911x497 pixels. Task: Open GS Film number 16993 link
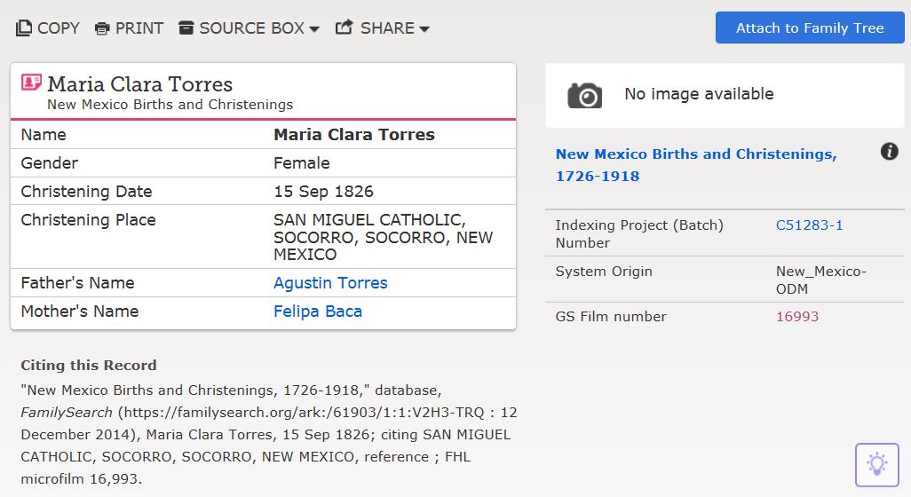(x=796, y=317)
